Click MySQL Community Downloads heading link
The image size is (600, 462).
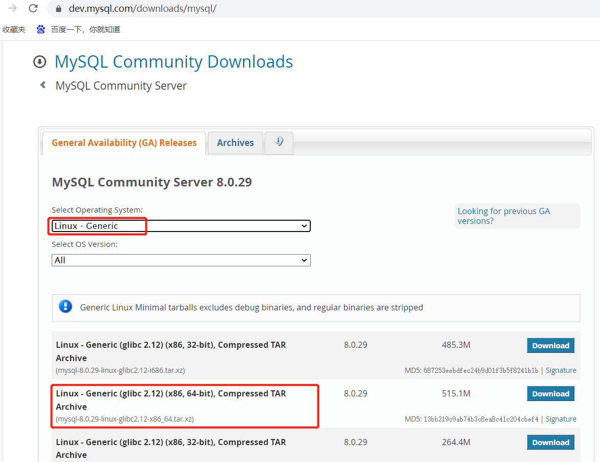174,61
